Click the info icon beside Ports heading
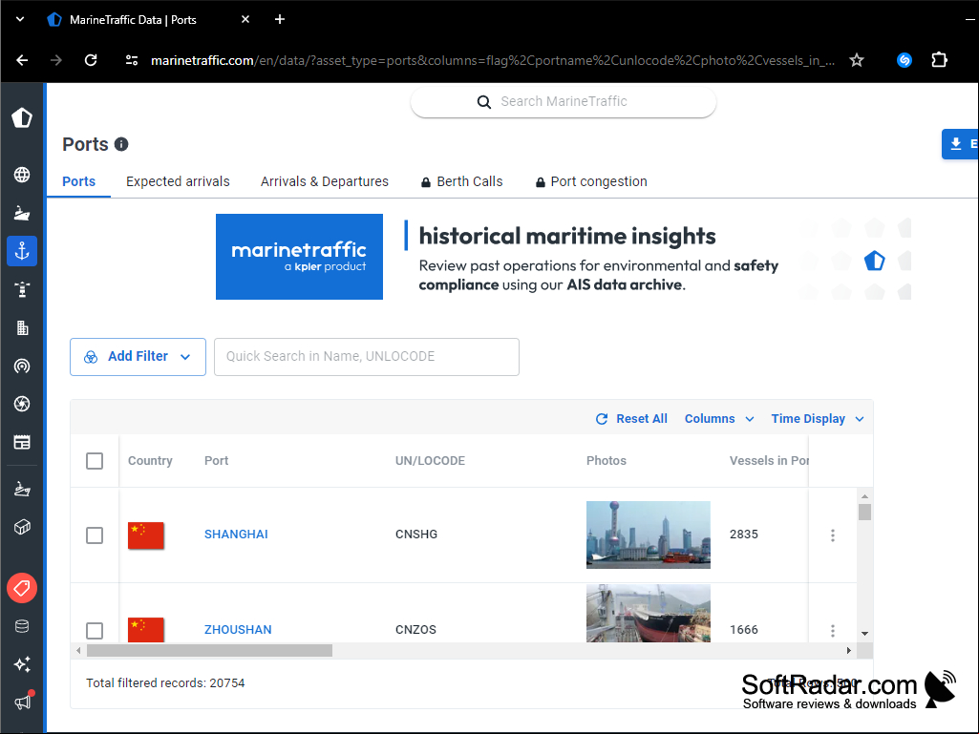This screenshot has height=734, width=979. click(x=121, y=144)
